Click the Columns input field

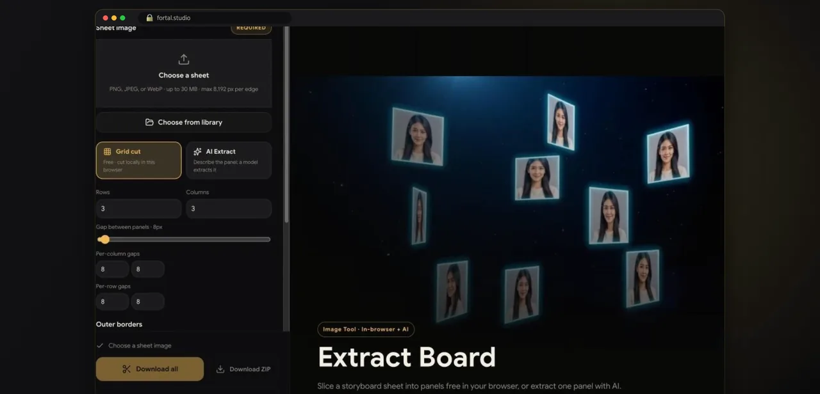pos(229,209)
